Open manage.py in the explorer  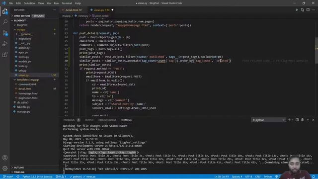coord(34,111)
